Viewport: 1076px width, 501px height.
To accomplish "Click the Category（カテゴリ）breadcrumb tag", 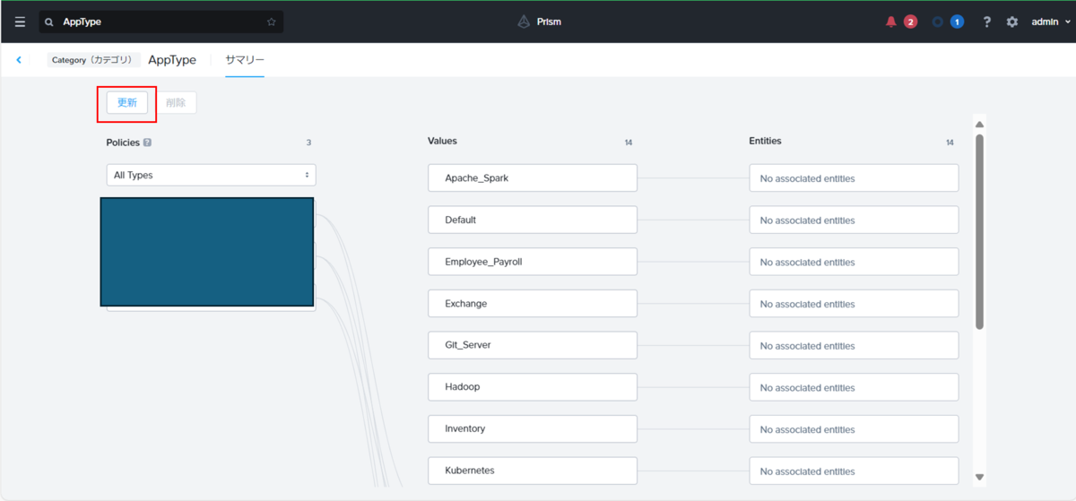I will [x=94, y=60].
